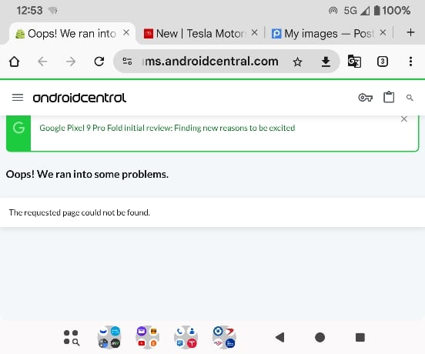Open the Google Translate icon
The height and width of the screenshot is (354, 425).
pyautogui.click(x=354, y=62)
